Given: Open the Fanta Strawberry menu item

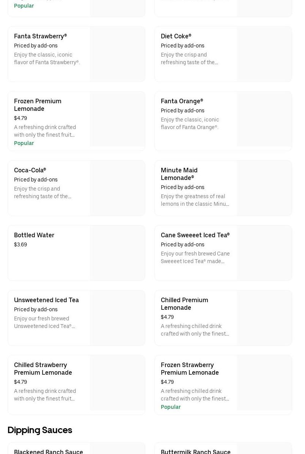Looking at the screenshot, I should (41, 36).
